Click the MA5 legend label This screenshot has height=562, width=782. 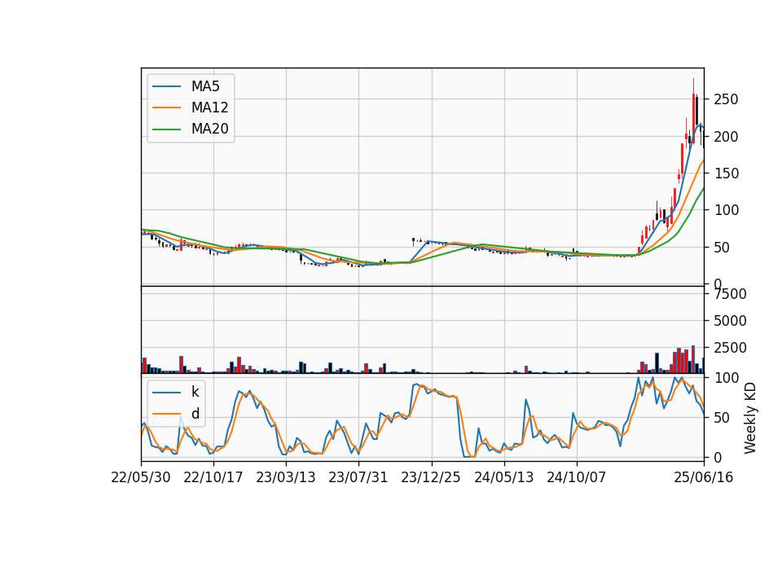205,86
